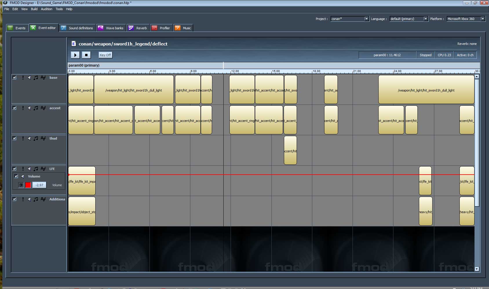Uncheck the Additional layer checkbox

click(14, 199)
